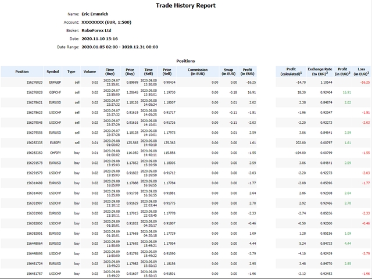Select the Volume column header
Viewport: 372px width, 279px height.
coord(90,71)
